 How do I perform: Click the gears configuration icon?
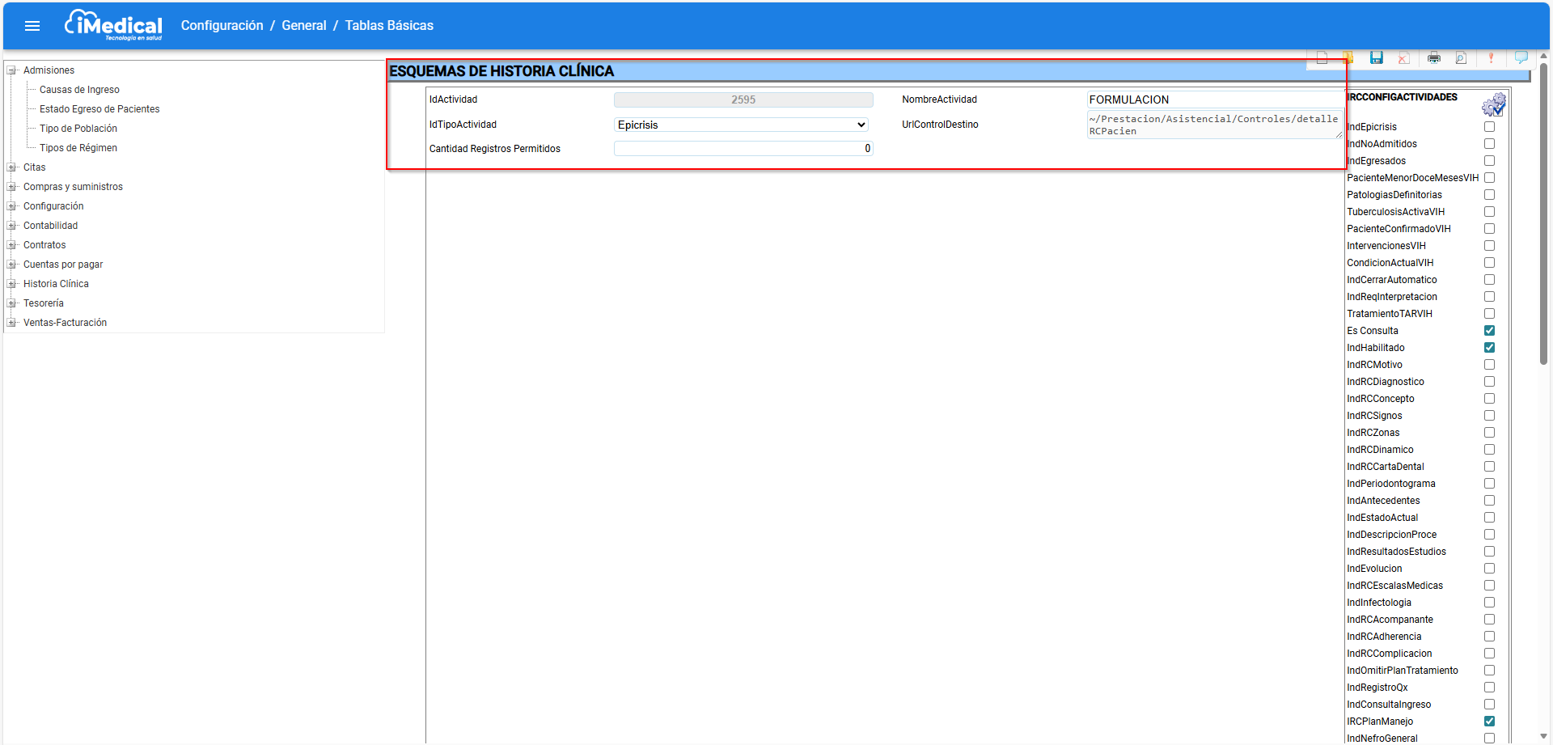[1493, 104]
